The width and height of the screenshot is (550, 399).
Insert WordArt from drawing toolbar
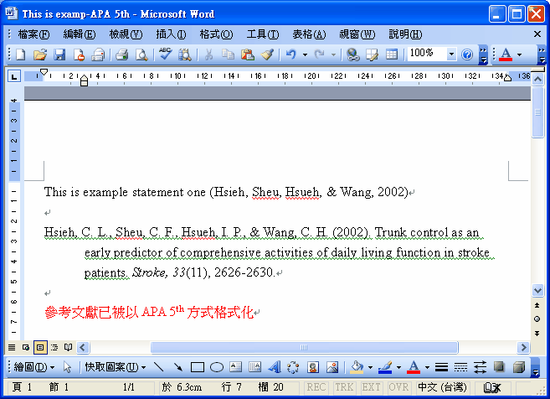point(274,367)
